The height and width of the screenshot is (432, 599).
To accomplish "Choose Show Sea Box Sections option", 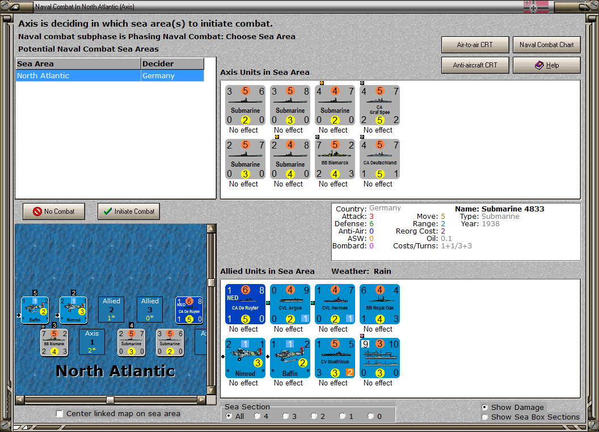I will click(x=485, y=417).
